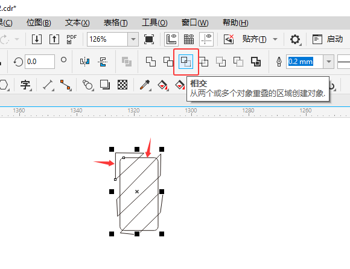Image resolution: width=350 pixels, height=269 pixels.
Task: Open the Options gear icon
Action: tap(295, 39)
